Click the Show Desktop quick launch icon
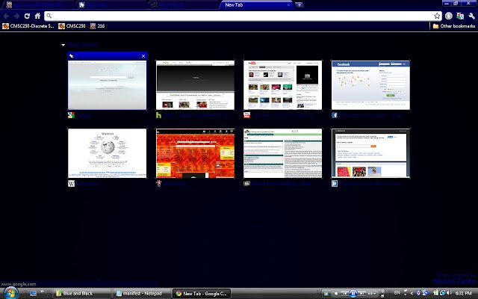The image size is (478, 299). tap(33, 294)
